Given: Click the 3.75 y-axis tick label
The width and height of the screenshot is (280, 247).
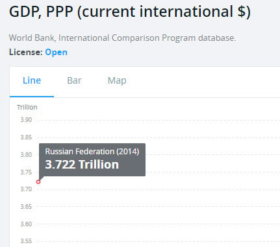Looking at the screenshot, I should pos(26,172).
